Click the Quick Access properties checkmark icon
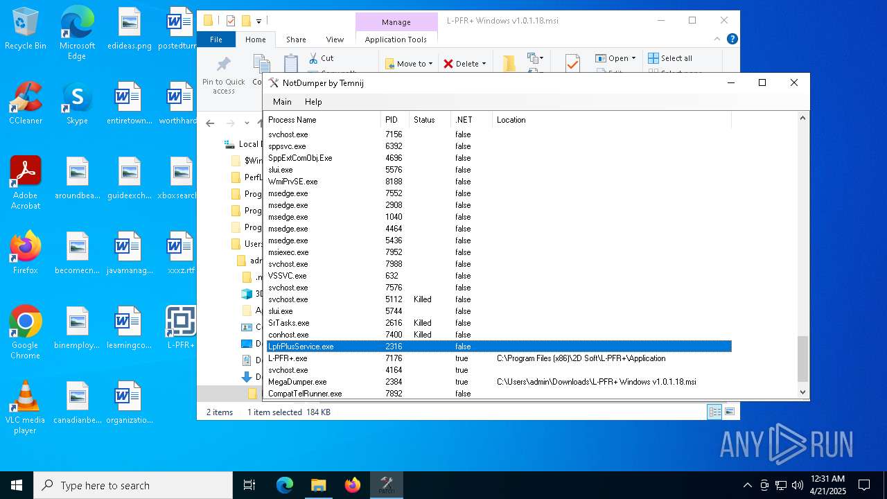 coord(231,21)
